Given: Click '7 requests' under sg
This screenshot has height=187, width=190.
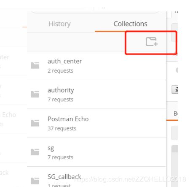Looking at the screenshot, I should 60,157.
